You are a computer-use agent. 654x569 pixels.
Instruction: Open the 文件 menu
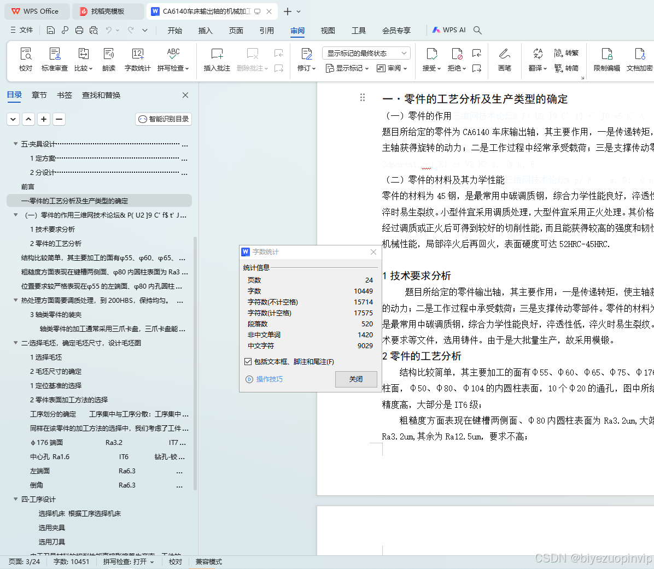coord(22,30)
